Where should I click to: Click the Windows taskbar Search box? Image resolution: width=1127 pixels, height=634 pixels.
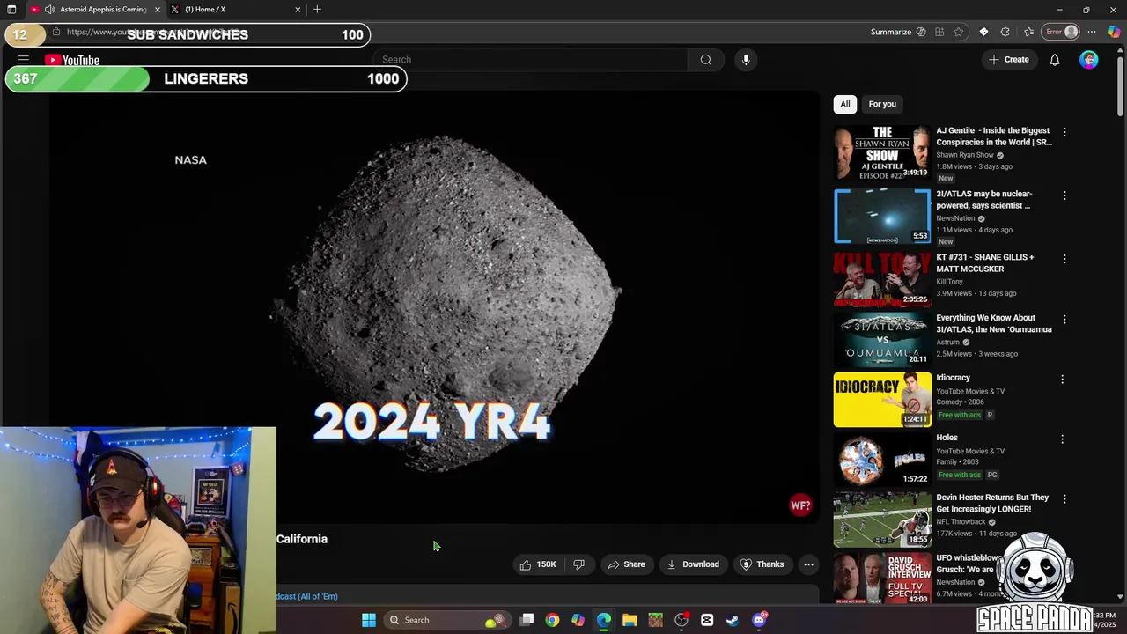(x=447, y=620)
